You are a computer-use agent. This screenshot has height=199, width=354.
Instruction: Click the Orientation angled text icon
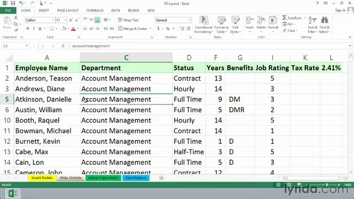[x=106, y=20]
